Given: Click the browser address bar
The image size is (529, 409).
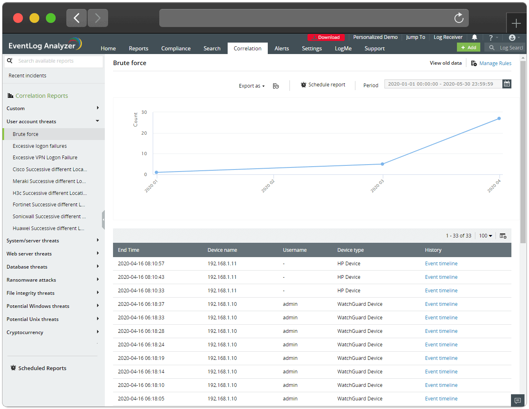Looking at the screenshot, I should click(x=314, y=18).
